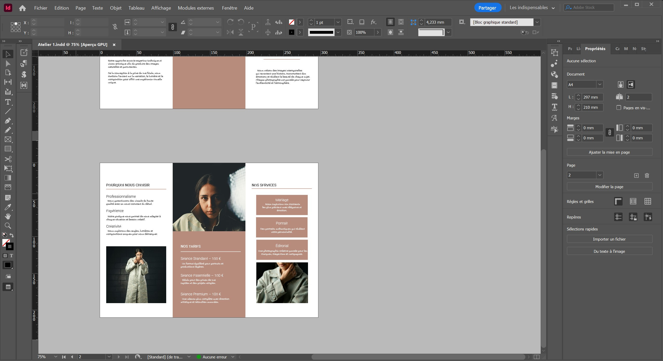Switch to the Propriétés panel tab
Image resolution: width=663 pixels, height=361 pixels.
click(x=595, y=49)
